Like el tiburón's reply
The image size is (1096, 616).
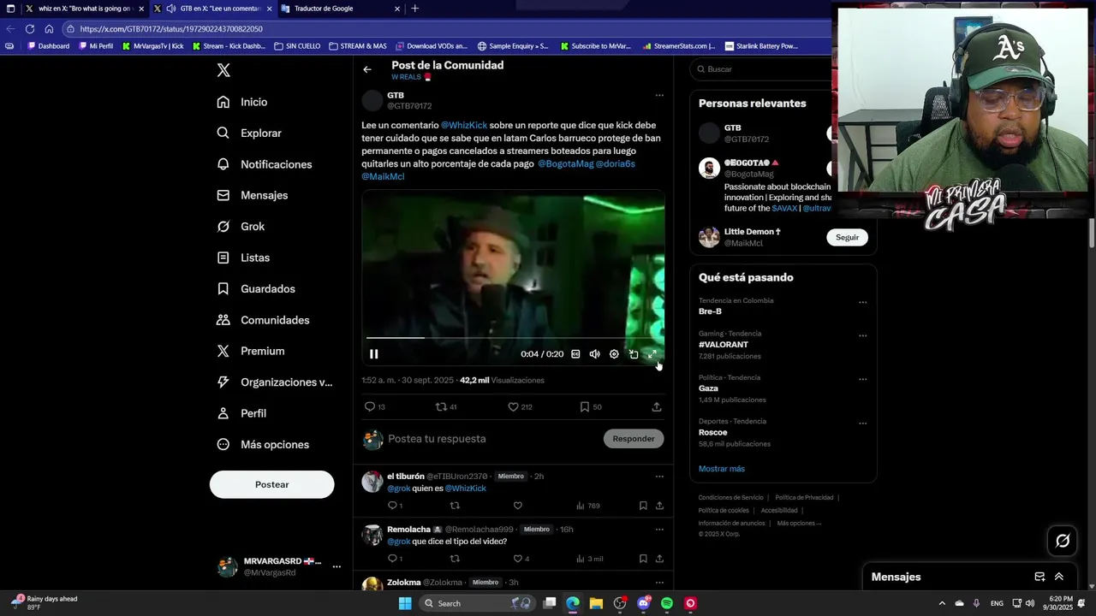(517, 506)
